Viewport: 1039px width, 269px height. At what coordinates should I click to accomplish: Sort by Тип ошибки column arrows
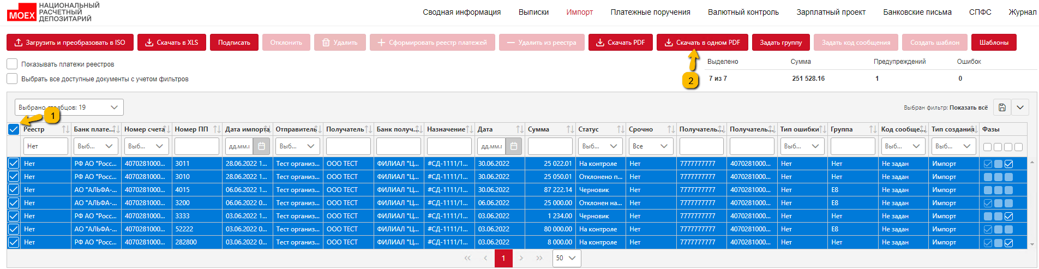822,129
